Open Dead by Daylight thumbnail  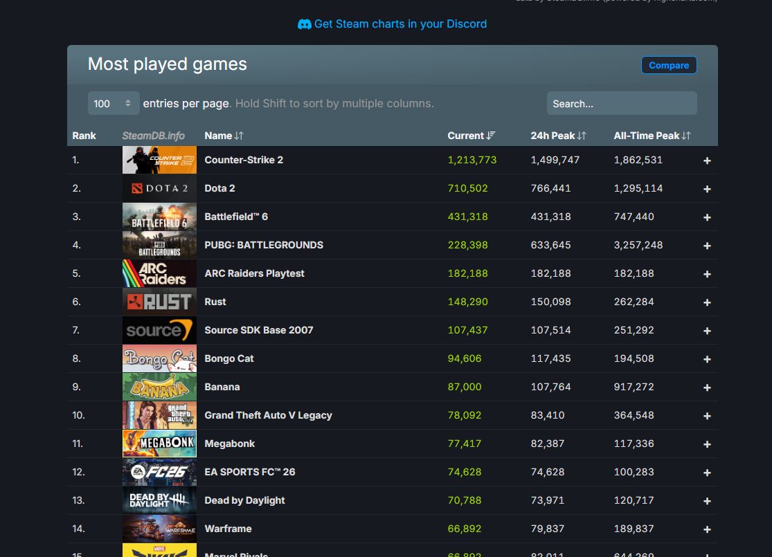(x=159, y=500)
